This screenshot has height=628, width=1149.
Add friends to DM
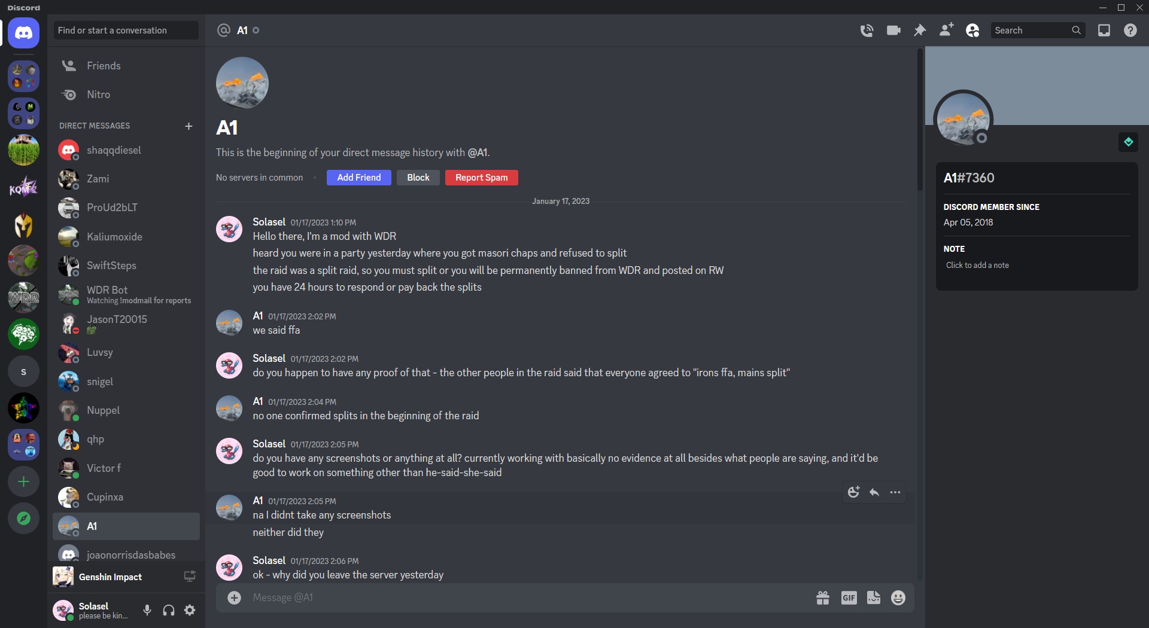point(946,31)
